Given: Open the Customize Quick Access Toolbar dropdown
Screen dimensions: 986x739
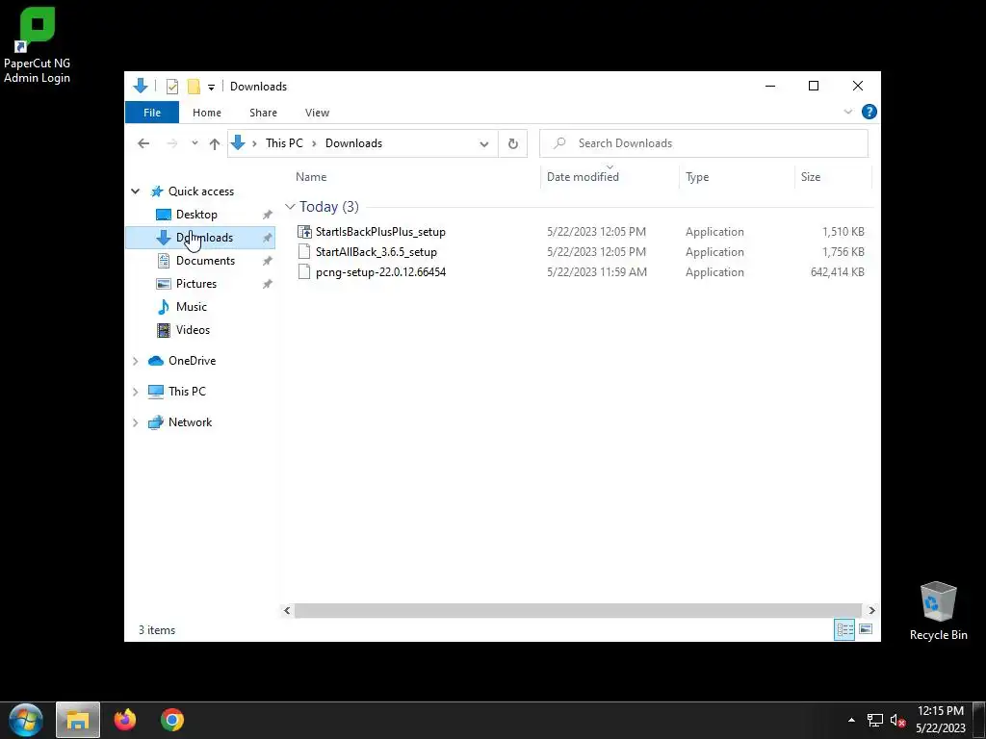Looking at the screenshot, I should [211, 87].
